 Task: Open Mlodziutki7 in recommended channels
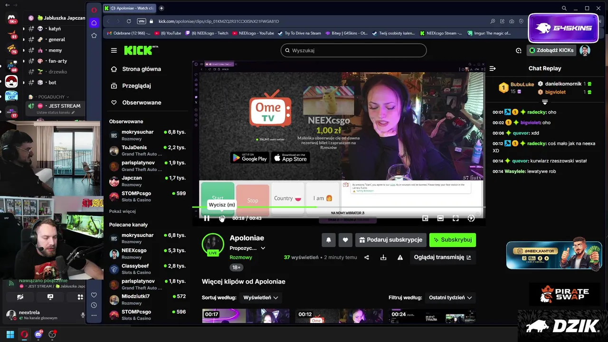pos(147,299)
